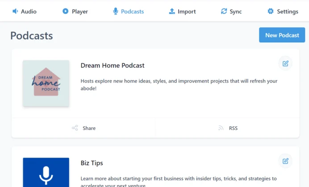Screen dimensions: 309x187
Task: Select the Sync tab label
Action: click(x=236, y=12)
